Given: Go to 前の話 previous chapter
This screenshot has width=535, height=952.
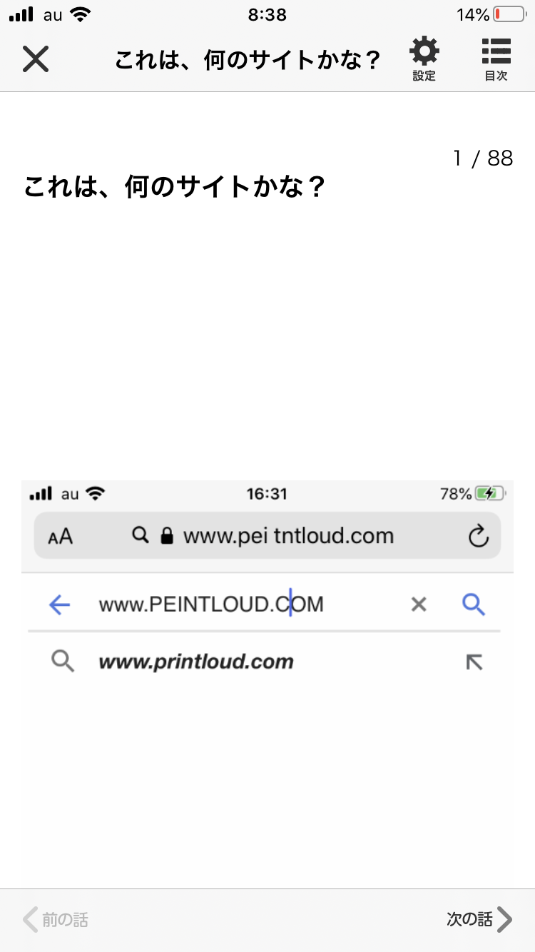Looking at the screenshot, I should pyautogui.click(x=56, y=919).
